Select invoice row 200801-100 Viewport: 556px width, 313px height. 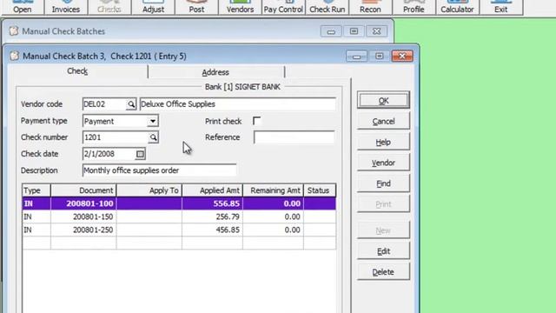tap(179, 203)
